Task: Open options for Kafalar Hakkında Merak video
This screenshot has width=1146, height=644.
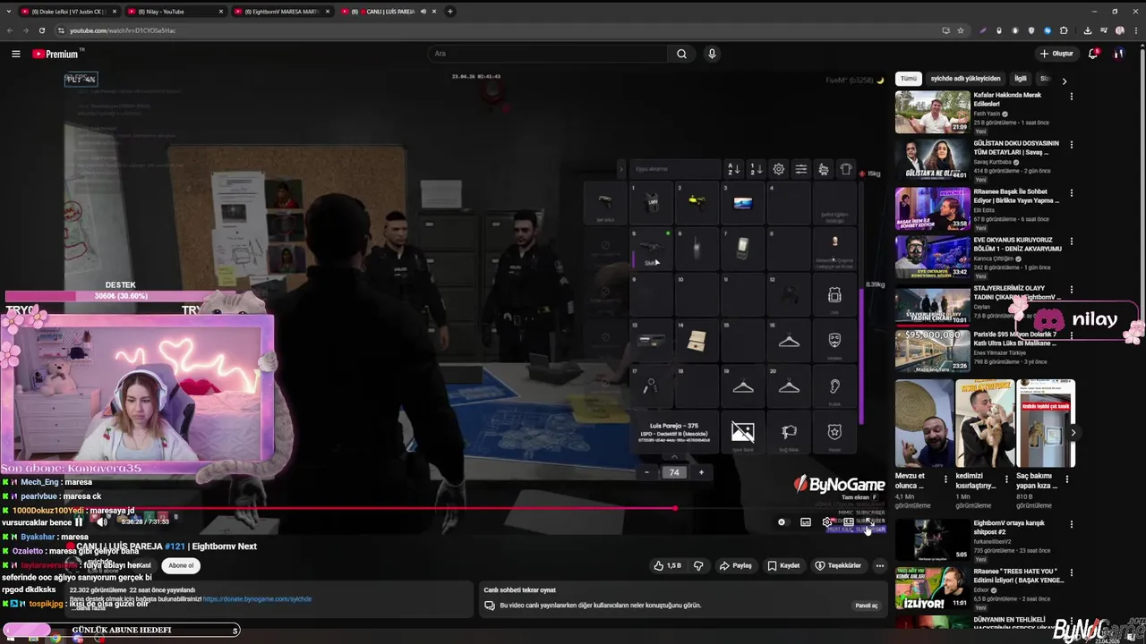Action: coord(1071,97)
